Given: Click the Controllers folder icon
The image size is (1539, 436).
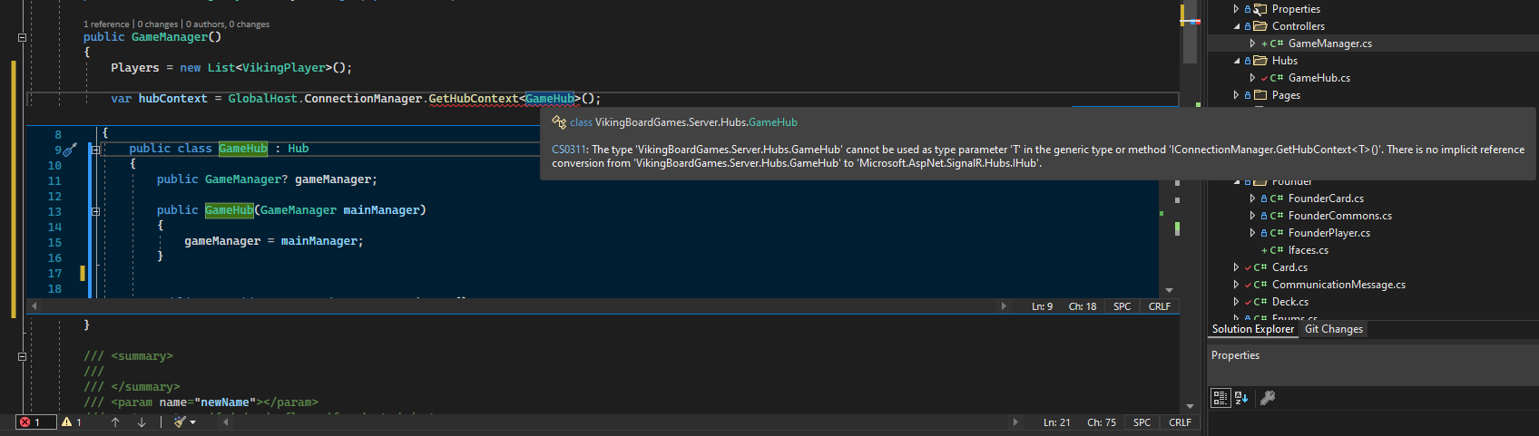Looking at the screenshot, I should 1260,26.
